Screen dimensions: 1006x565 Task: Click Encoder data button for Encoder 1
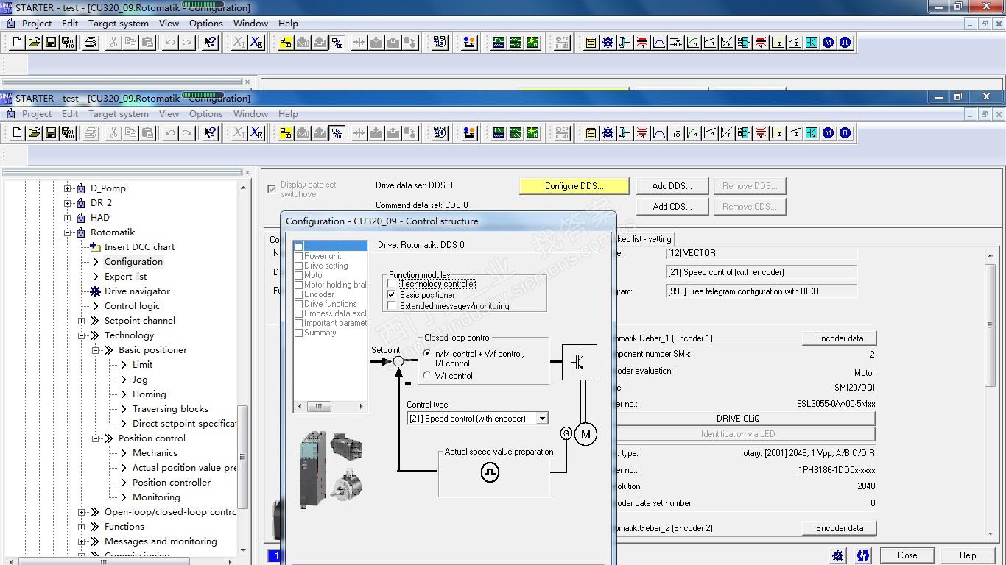point(839,338)
